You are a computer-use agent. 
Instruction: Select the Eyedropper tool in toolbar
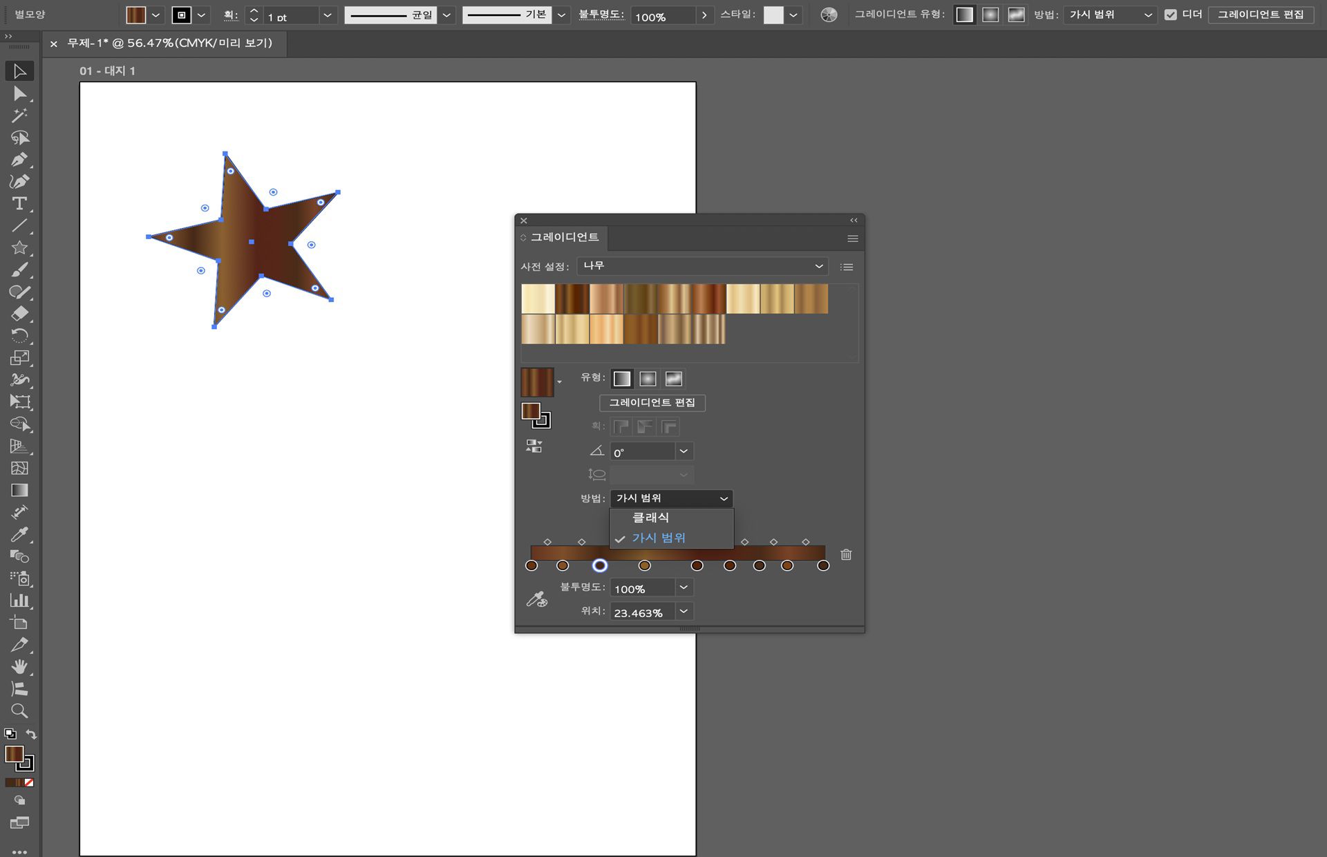(19, 534)
